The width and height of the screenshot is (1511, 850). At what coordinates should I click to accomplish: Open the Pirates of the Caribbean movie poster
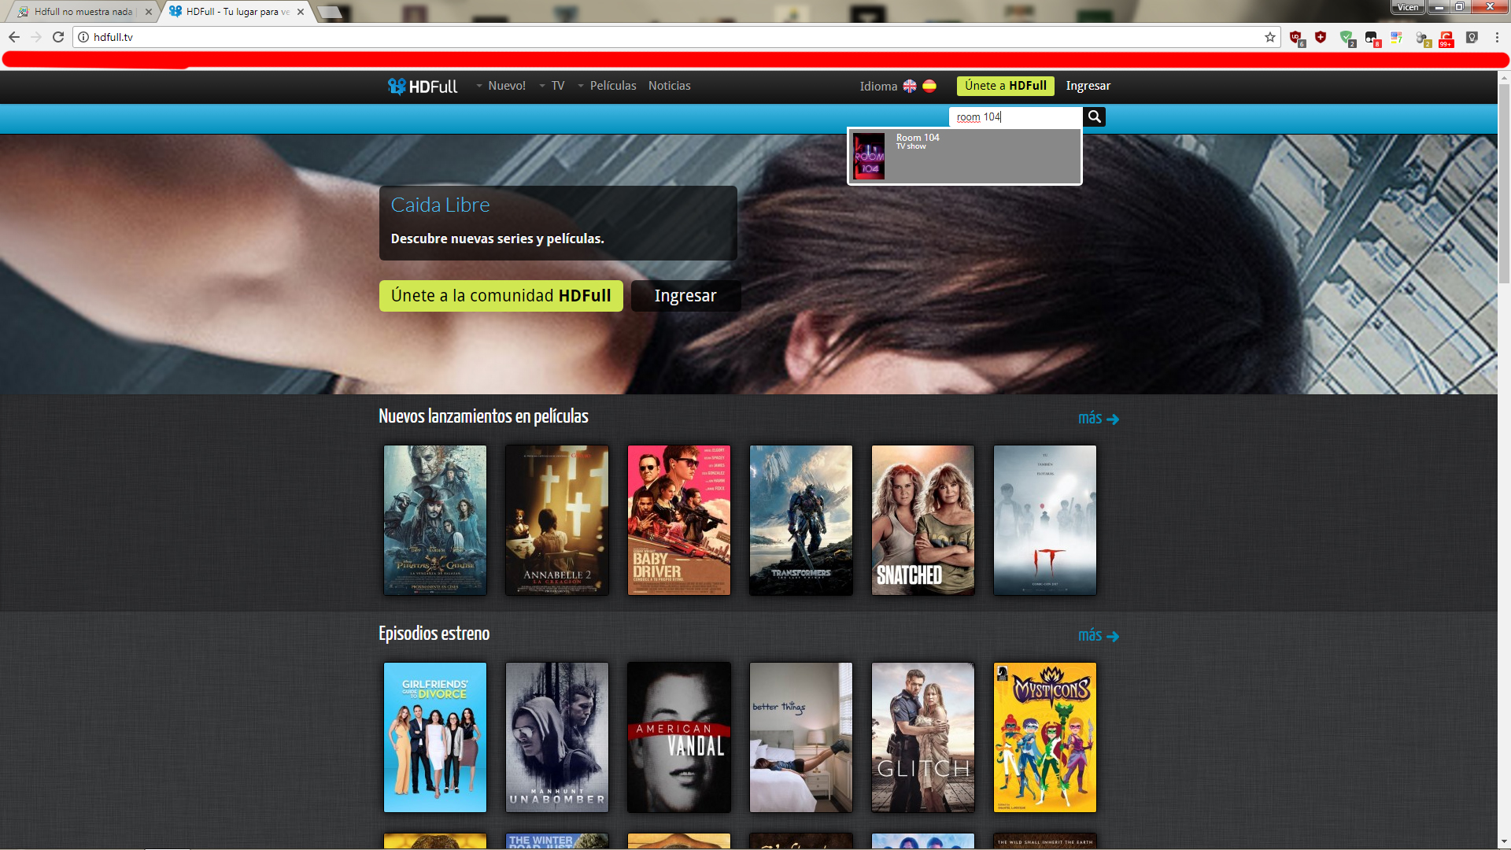click(x=435, y=520)
